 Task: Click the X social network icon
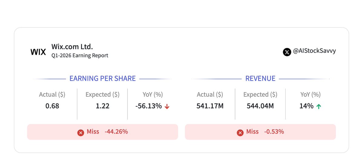(x=287, y=52)
